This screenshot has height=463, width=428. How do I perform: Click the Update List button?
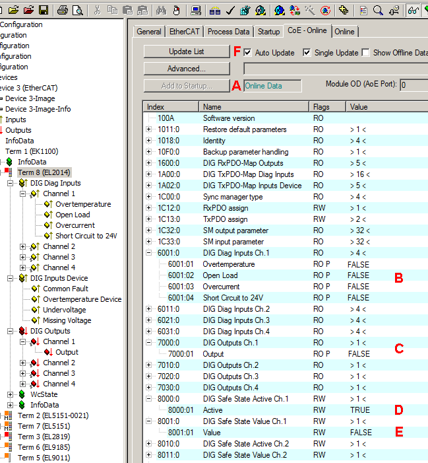pos(187,52)
